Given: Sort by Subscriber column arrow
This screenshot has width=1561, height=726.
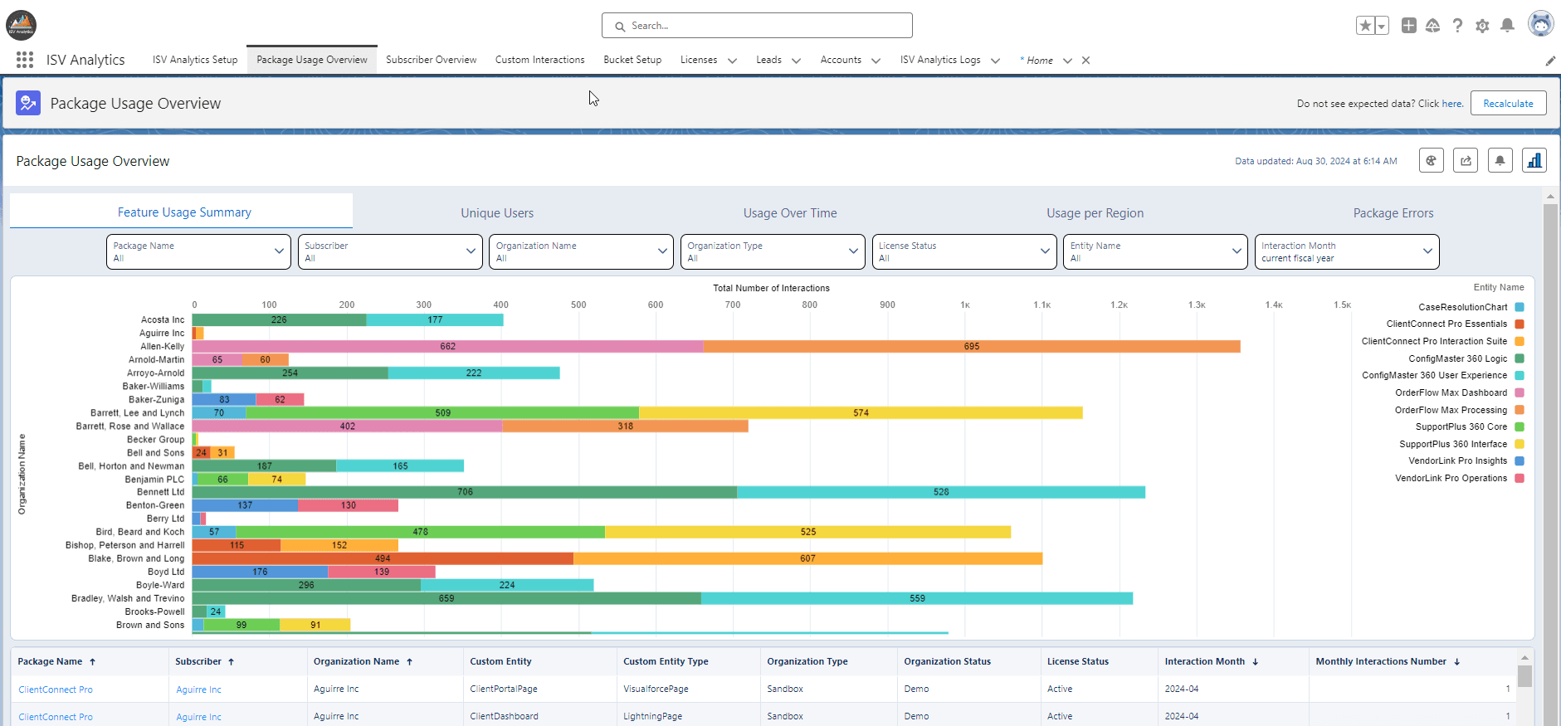Looking at the screenshot, I should click(232, 662).
